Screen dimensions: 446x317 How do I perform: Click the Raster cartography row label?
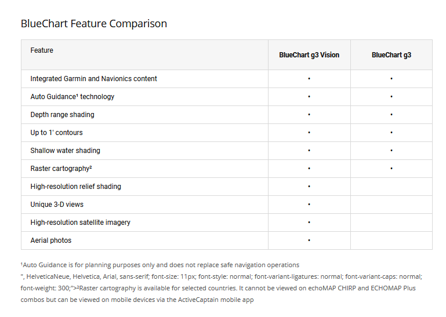point(61,169)
